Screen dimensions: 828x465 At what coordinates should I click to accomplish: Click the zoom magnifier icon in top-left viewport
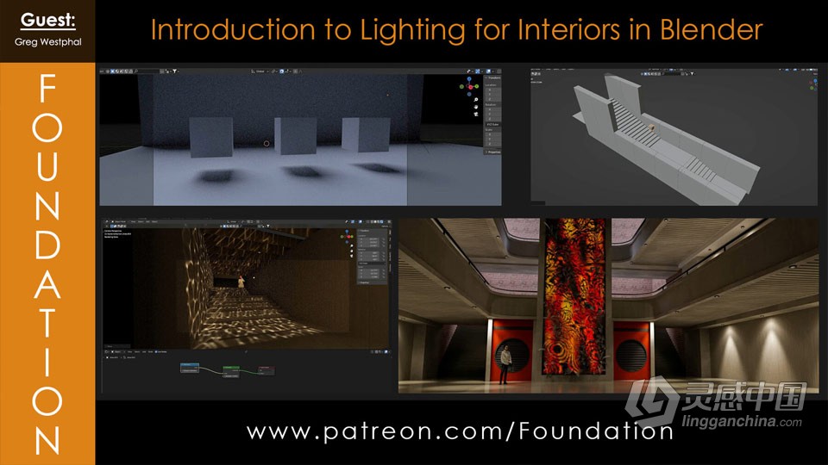476,100
